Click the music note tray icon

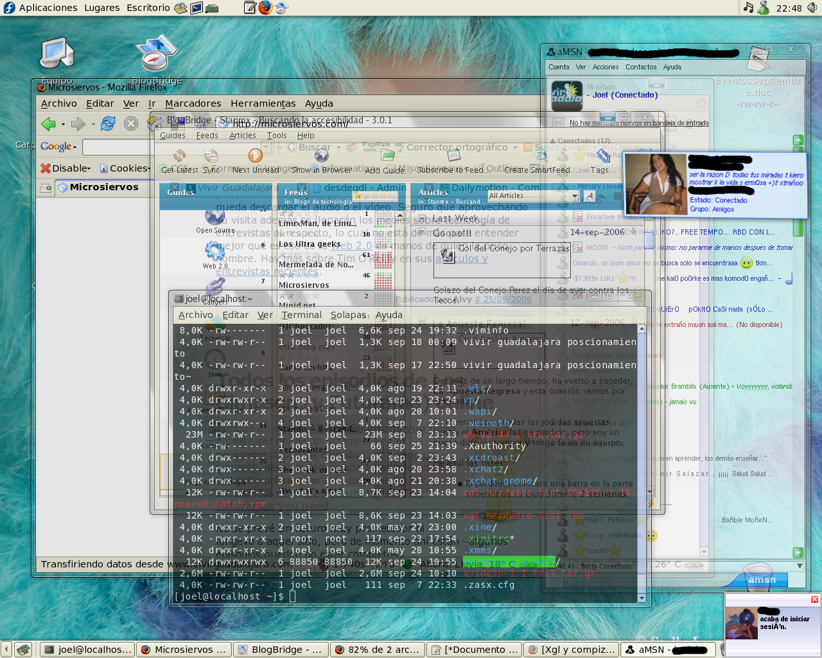pyautogui.click(x=748, y=8)
